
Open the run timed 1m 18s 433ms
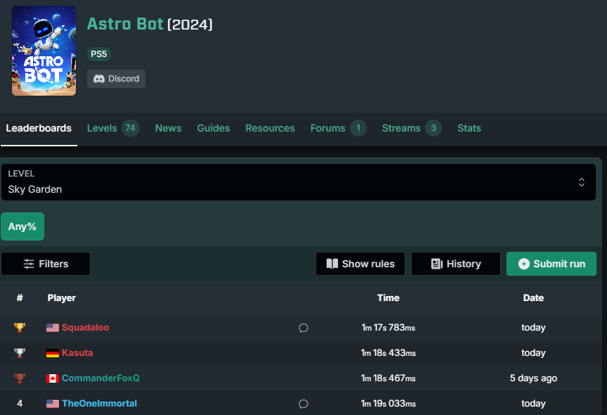pyautogui.click(x=389, y=352)
